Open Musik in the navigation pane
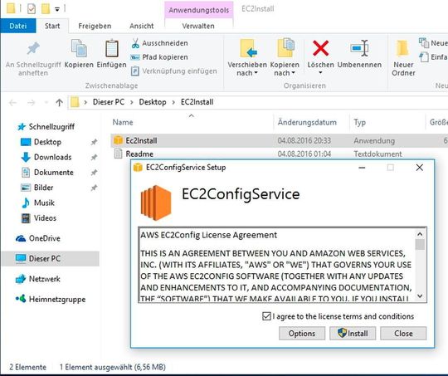This screenshot has height=376, width=448. point(44,203)
